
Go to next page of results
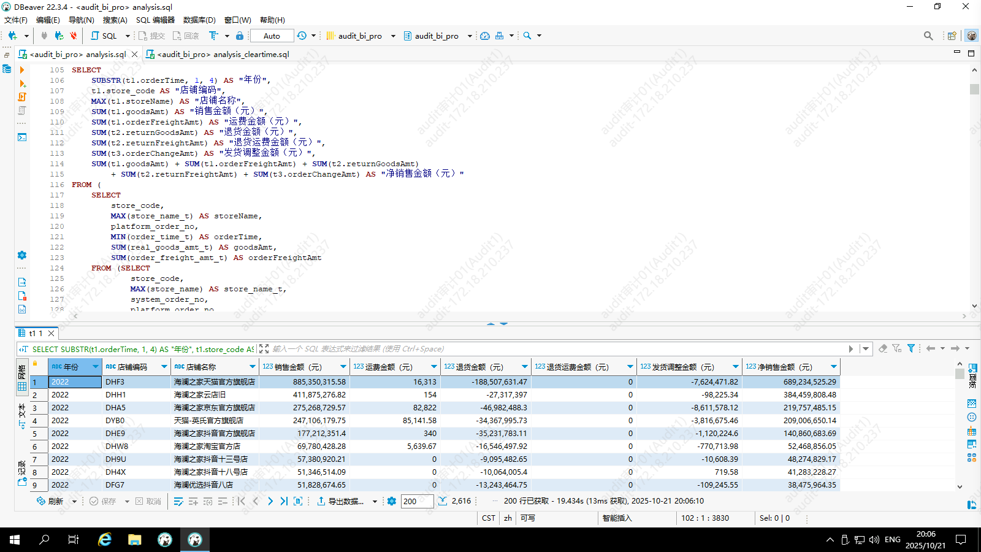pos(270,501)
